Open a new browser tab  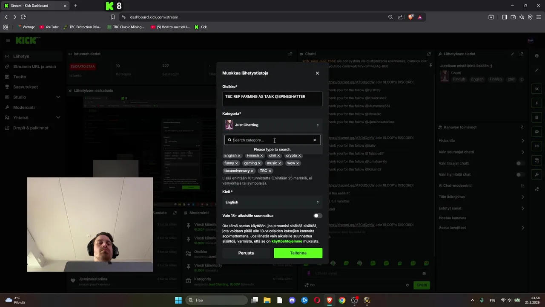75,6
